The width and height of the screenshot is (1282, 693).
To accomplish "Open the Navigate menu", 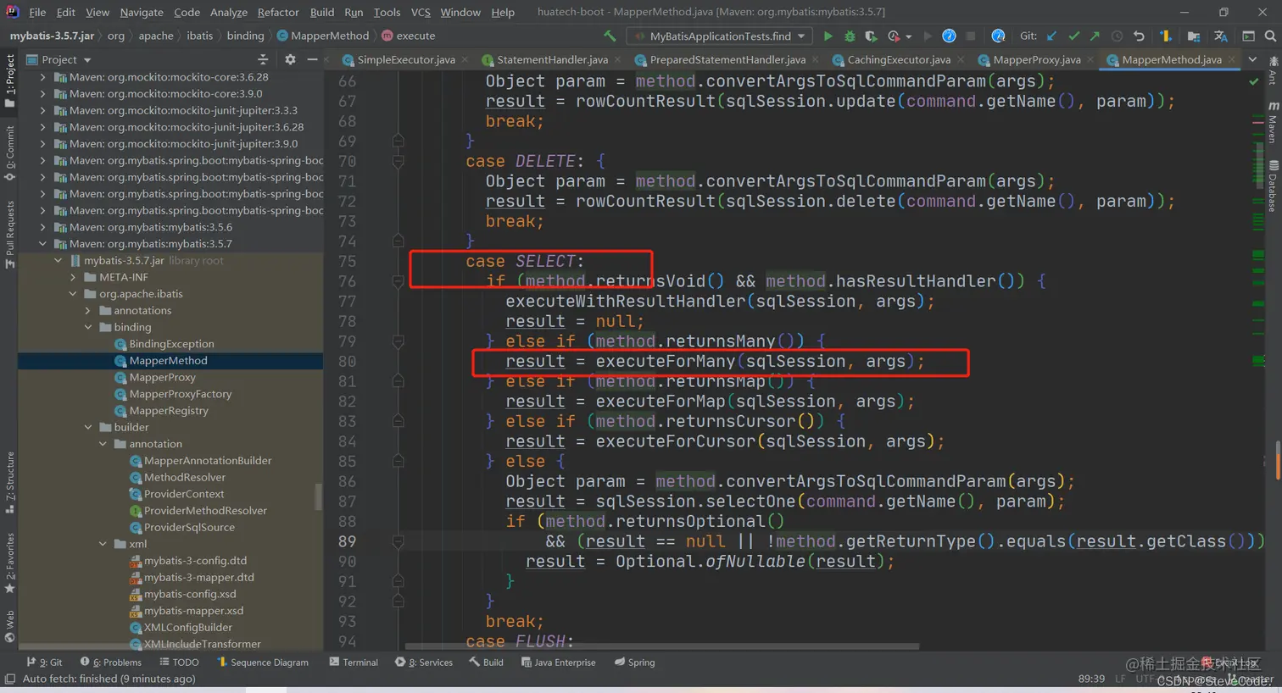I will 142,12.
